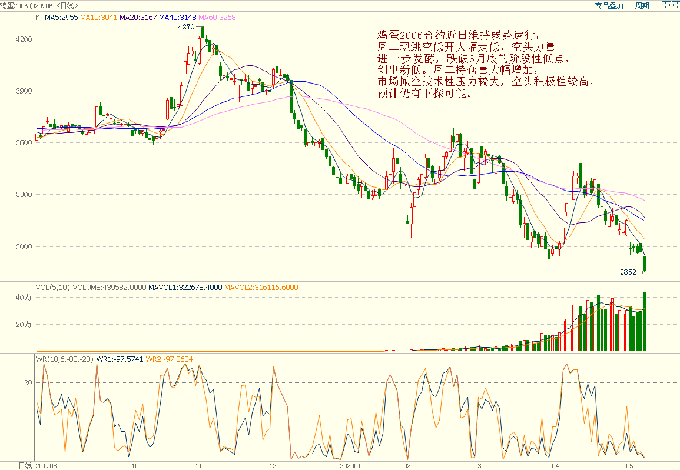Select the MA20:3167 indicator label
The height and width of the screenshot is (470, 680).
tap(138, 17)
